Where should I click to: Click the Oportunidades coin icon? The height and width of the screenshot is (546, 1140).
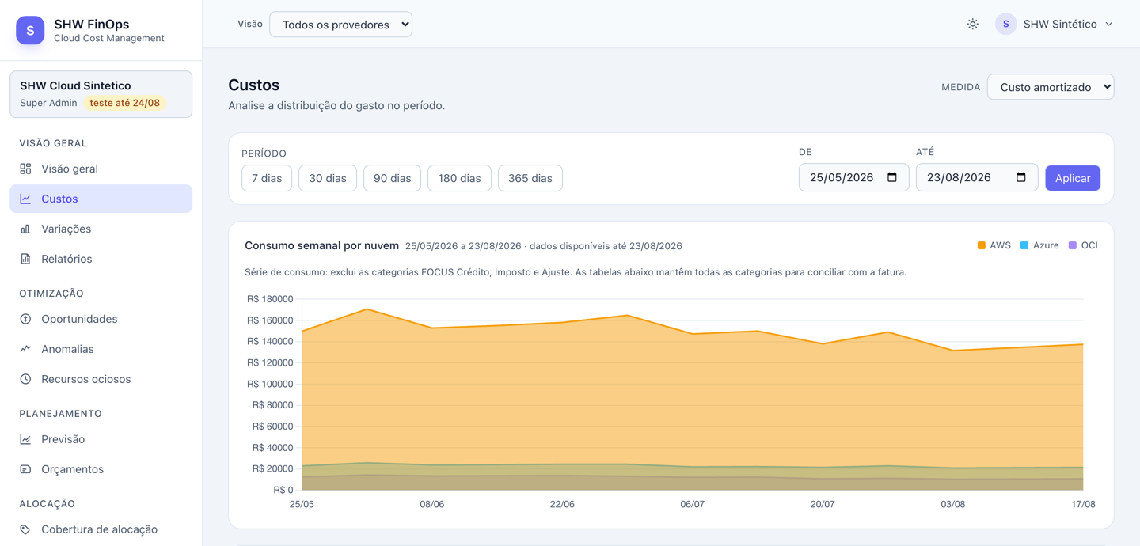click(25, 319)
